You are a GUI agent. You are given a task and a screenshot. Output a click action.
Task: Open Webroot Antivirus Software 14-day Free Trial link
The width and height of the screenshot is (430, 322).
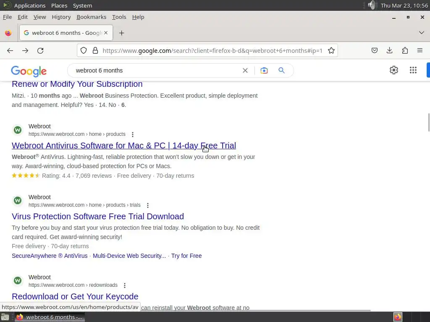(x=124, y=145)
